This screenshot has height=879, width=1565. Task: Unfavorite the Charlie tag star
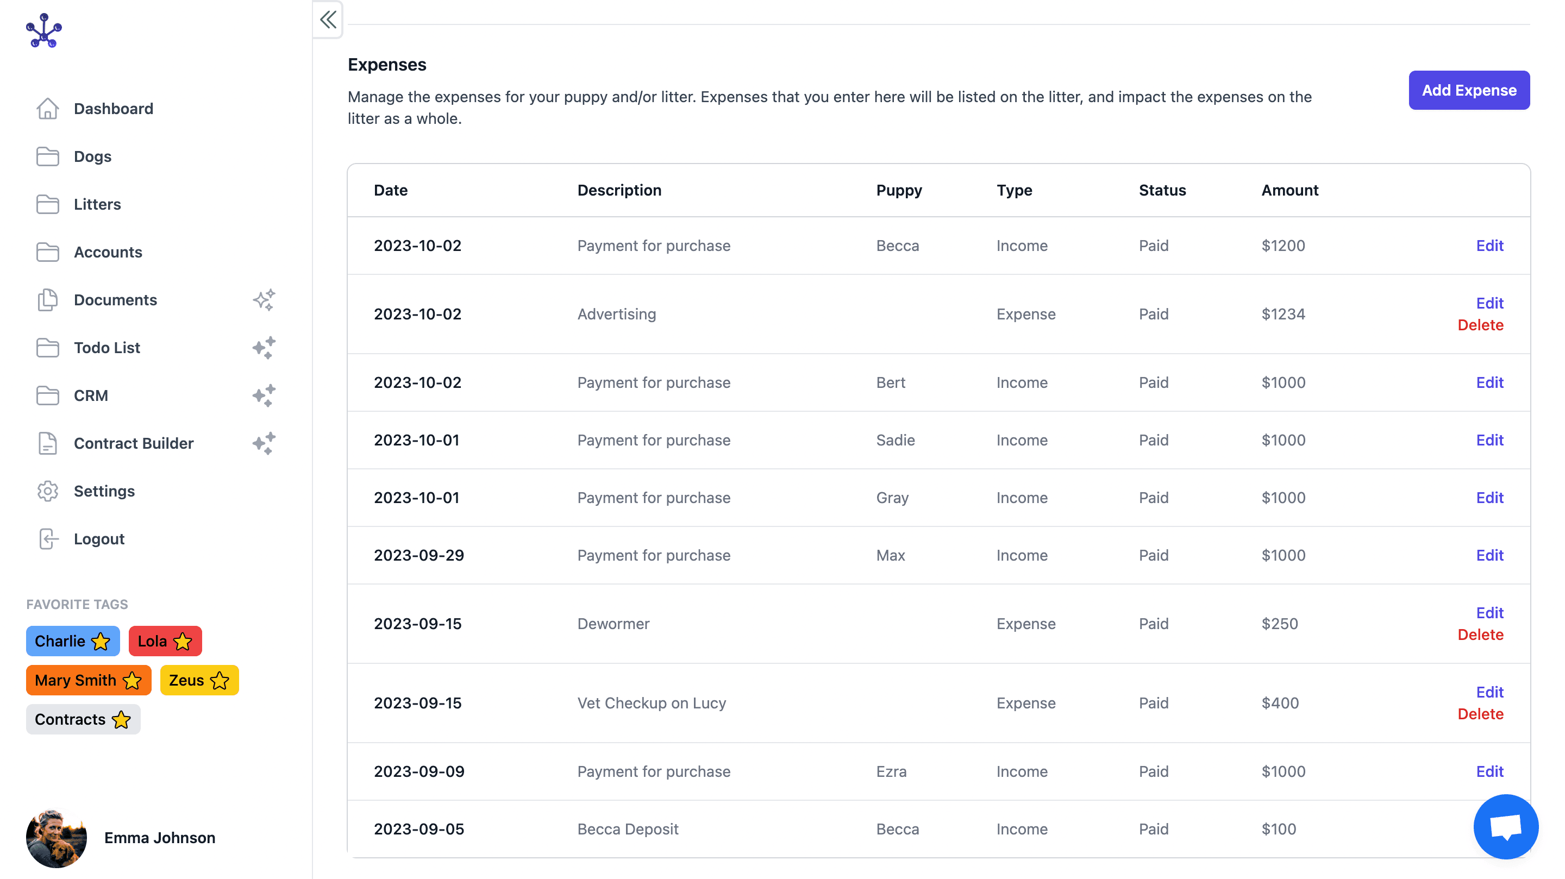tap(99, 641)
